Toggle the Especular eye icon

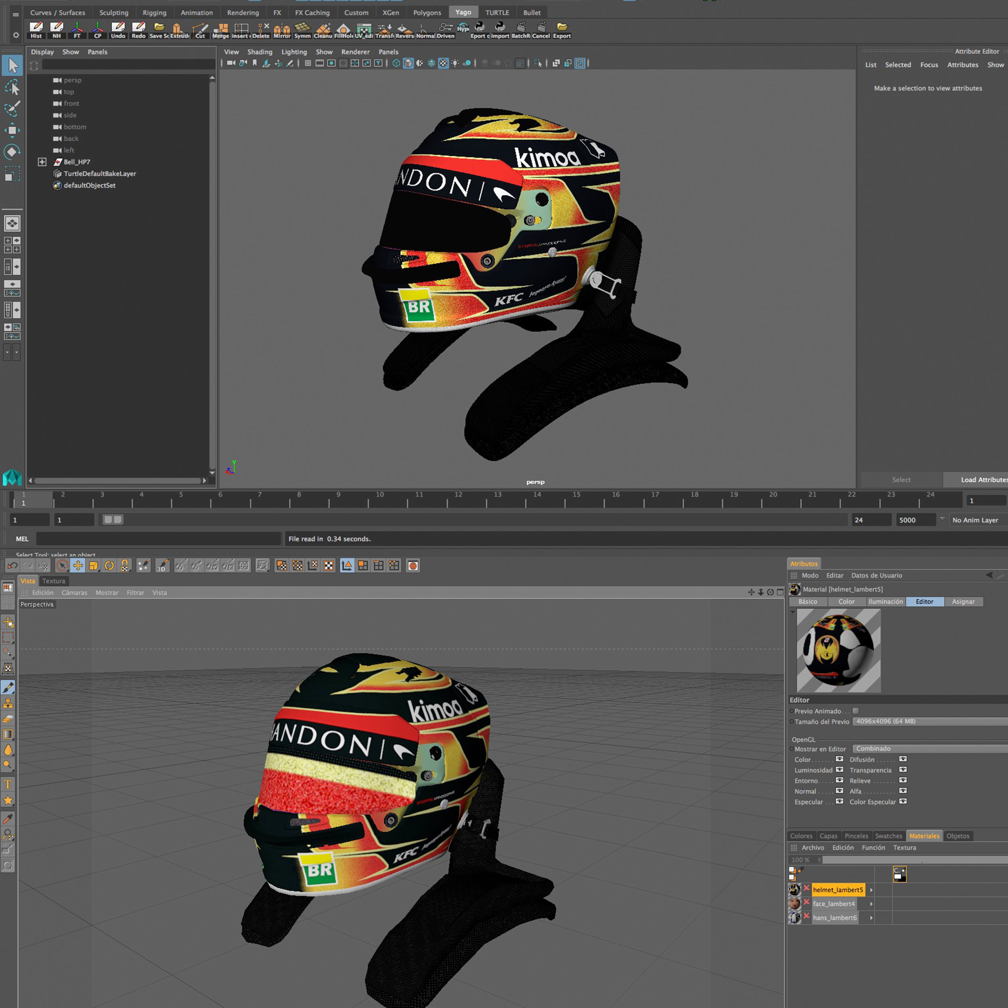pyautogui.click(x=839, y=802)
